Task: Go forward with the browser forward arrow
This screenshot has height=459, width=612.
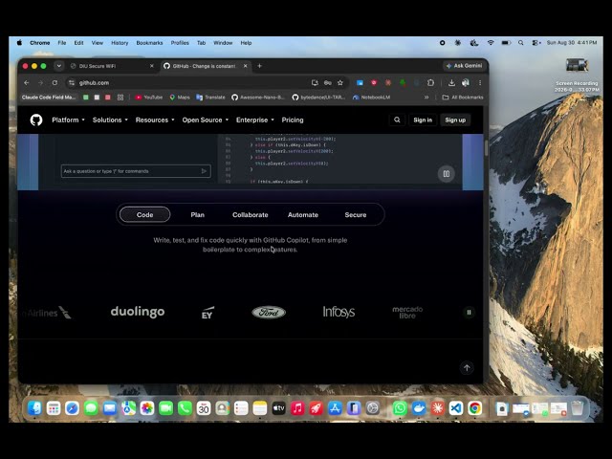Action: (x=40, y=83)
